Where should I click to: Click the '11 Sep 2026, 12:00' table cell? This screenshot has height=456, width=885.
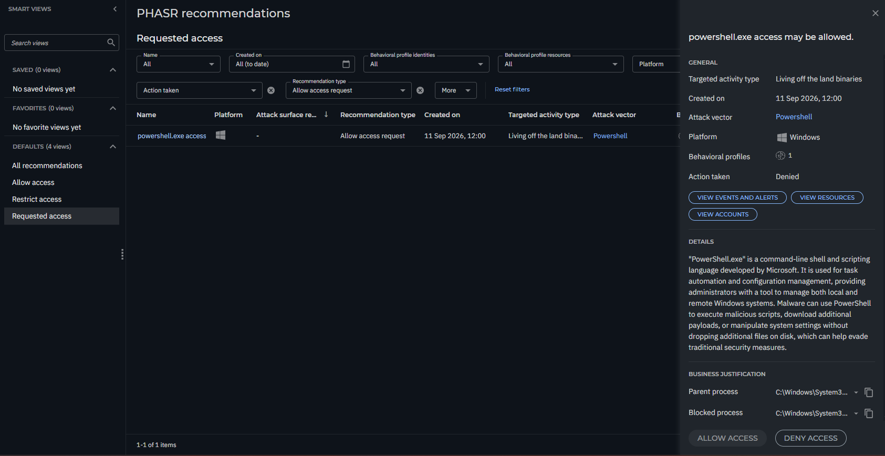coord(455,136)
